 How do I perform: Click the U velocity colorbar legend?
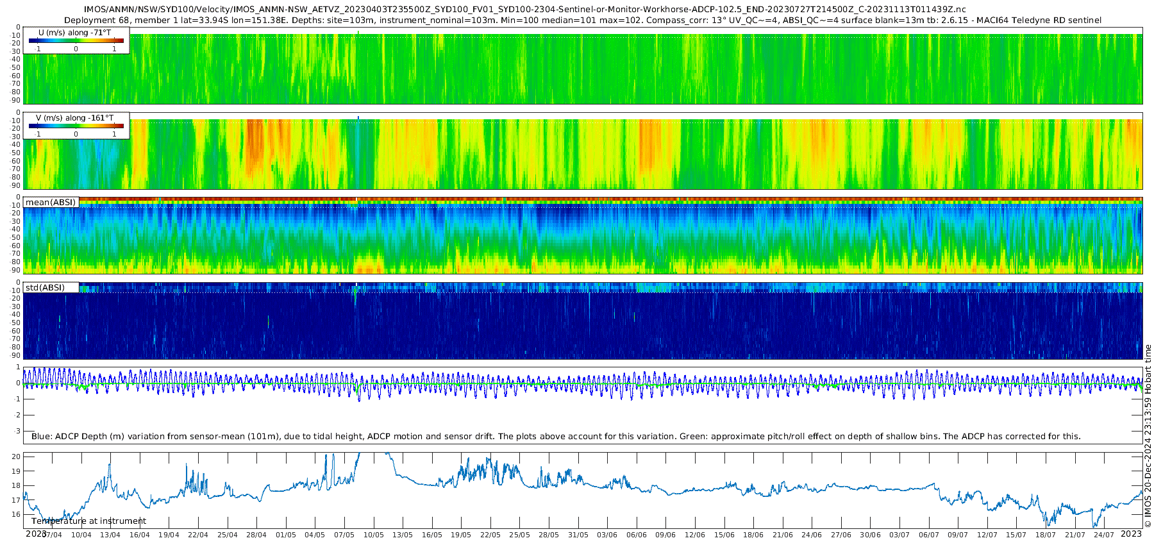tap(76, 41)
